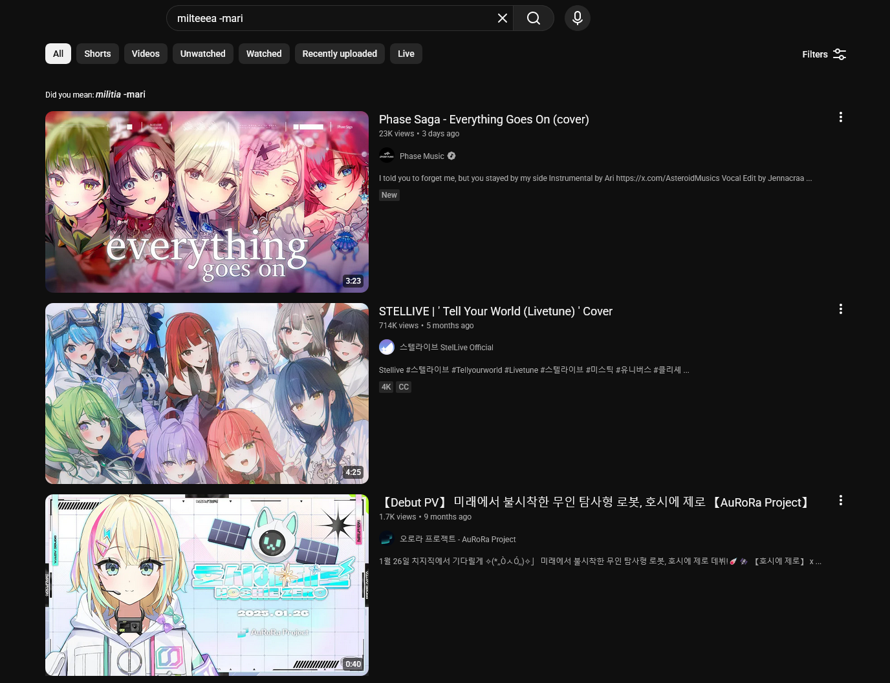Filter results by Unwatched
The image size is (890, 683).
(x=203, y=54)
